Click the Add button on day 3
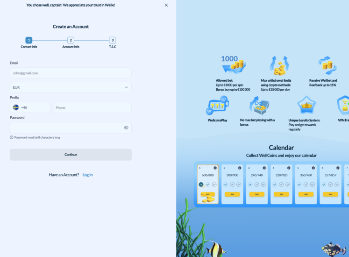This screenshot has height=257, width=349. (x=256, y=194)
